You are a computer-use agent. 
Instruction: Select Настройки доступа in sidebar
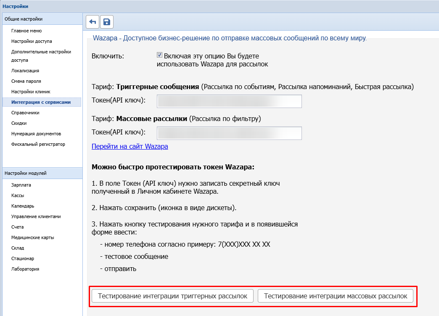pyautogui.click(x=32, y=41)
